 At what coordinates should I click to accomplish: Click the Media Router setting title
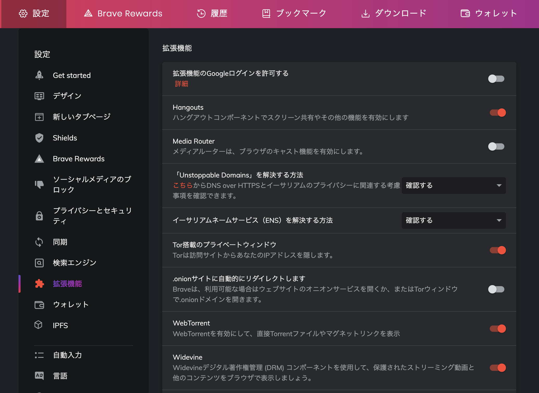tap(194, 141)
